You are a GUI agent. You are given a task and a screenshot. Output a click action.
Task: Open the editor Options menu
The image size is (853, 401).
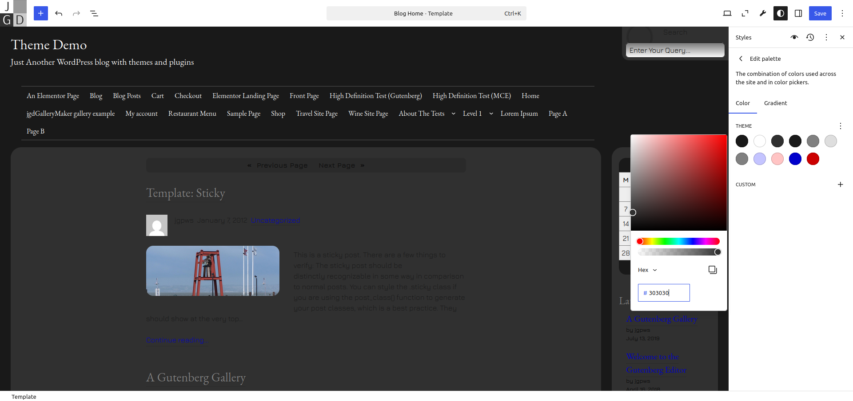pos(842,13)
